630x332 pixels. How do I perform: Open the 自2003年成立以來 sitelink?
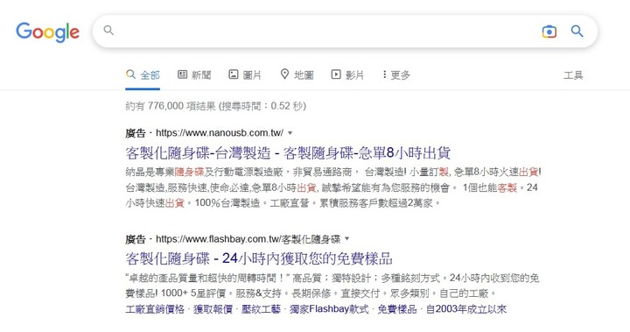[466, 309]
